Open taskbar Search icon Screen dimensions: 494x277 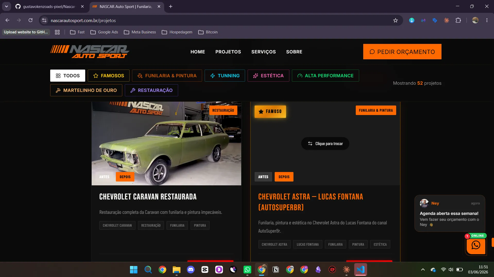point(148,270)
